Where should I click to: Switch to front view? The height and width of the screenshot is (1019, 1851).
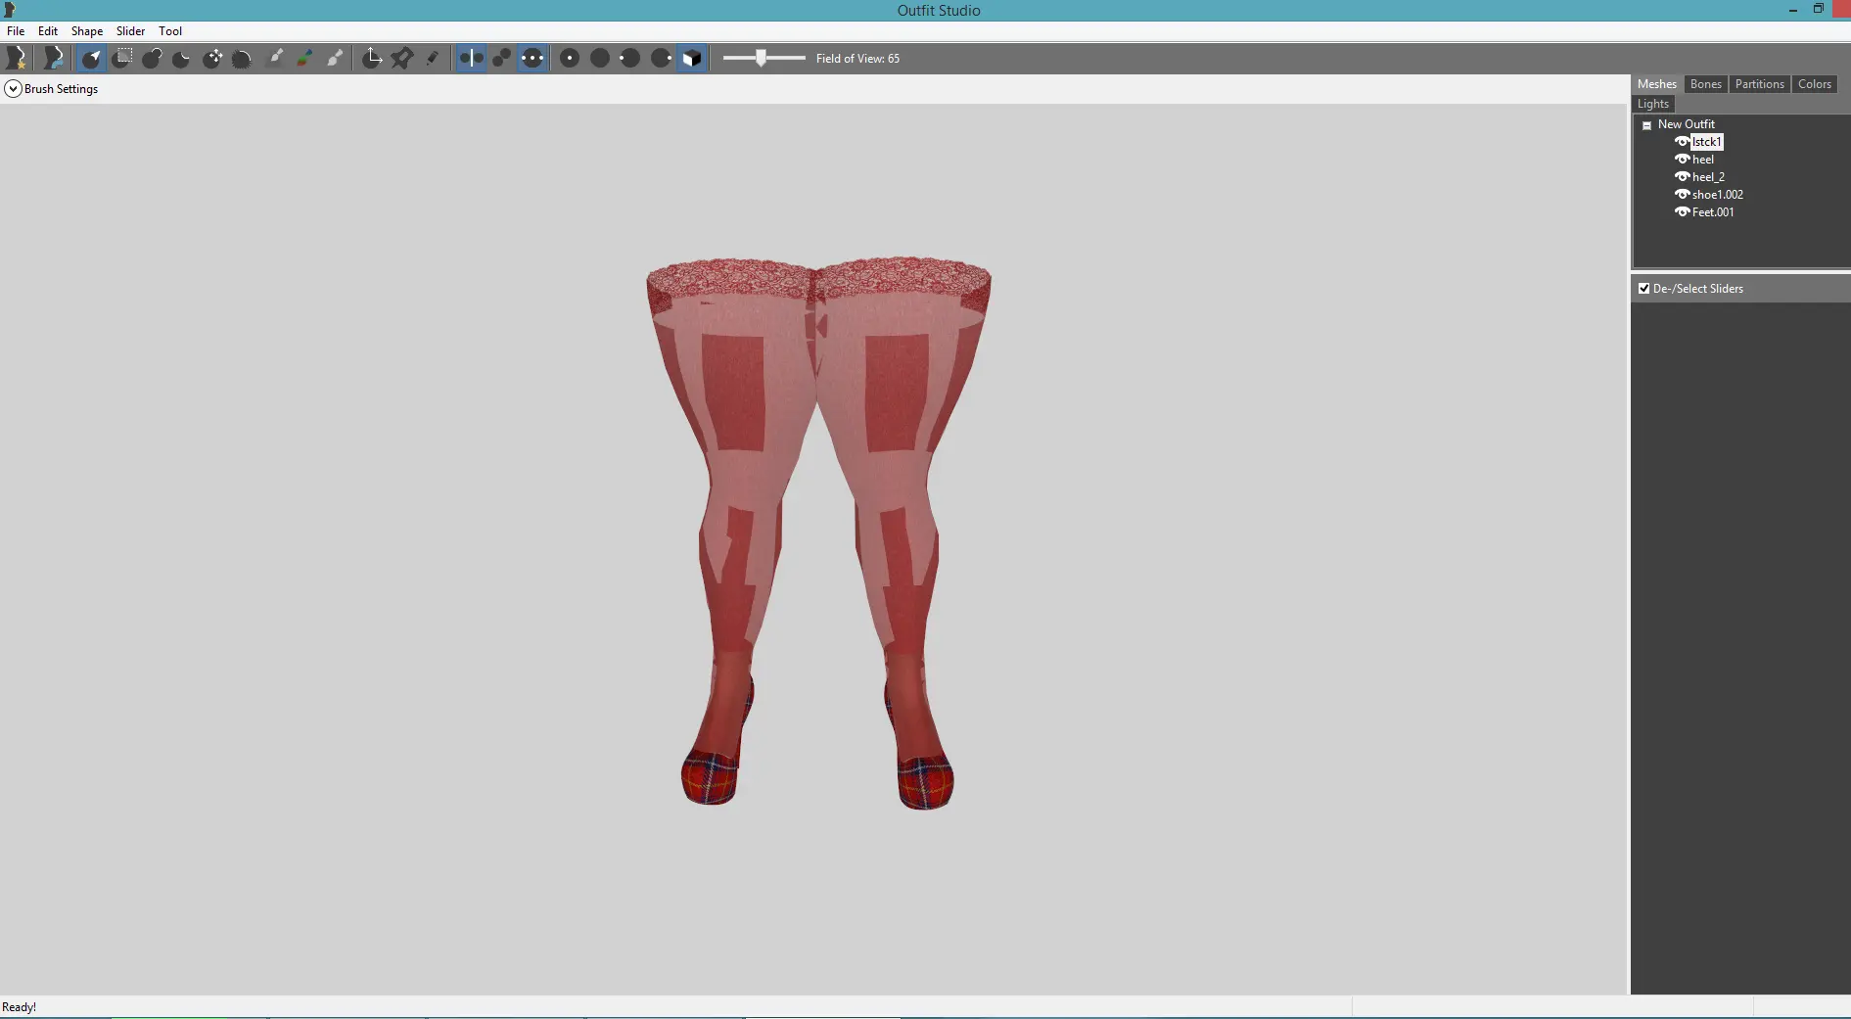[x=569, y=58]
